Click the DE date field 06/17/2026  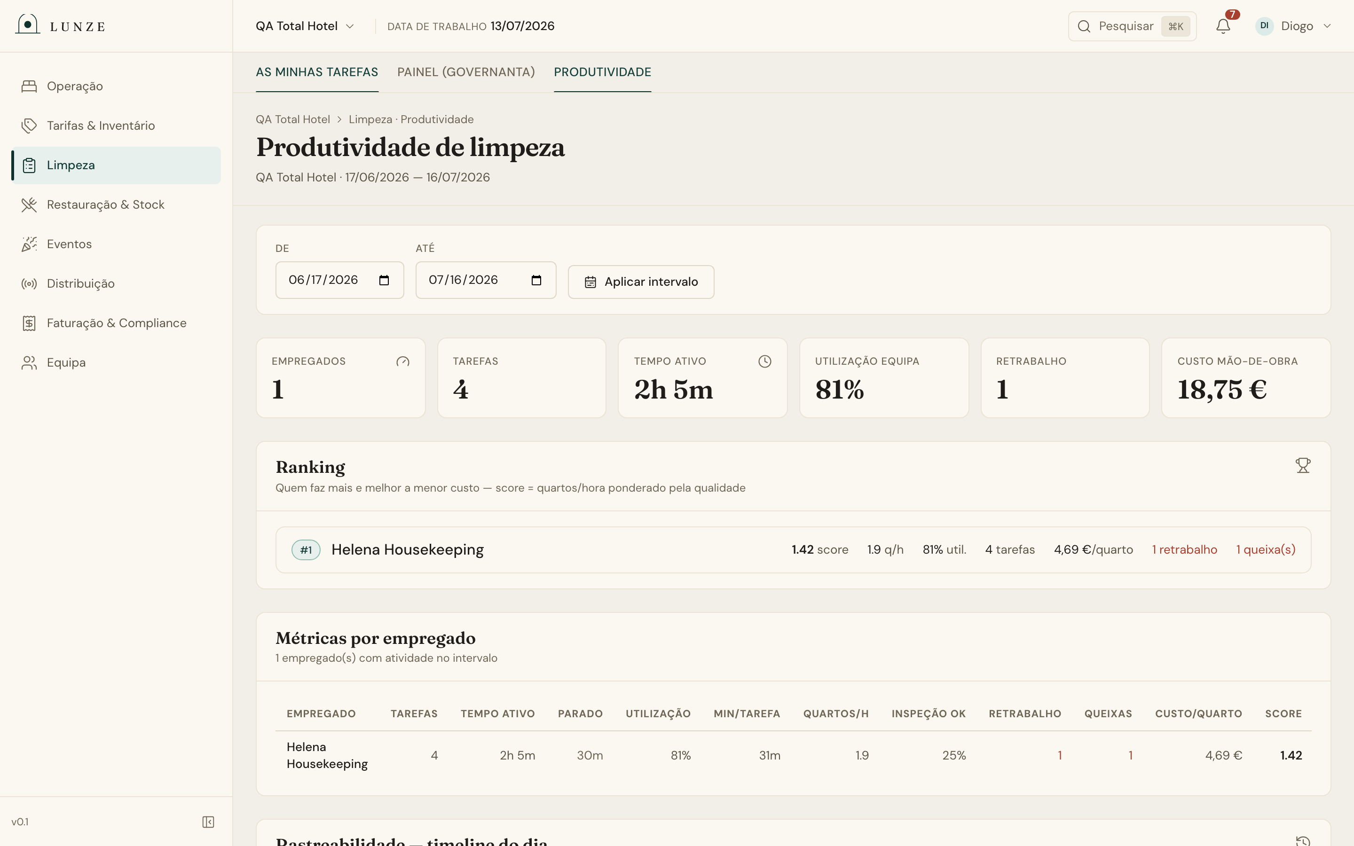coord(339,280)
